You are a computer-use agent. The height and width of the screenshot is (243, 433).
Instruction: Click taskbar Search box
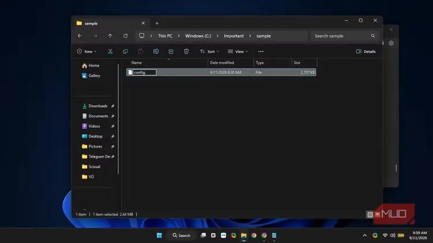[181, 236]
